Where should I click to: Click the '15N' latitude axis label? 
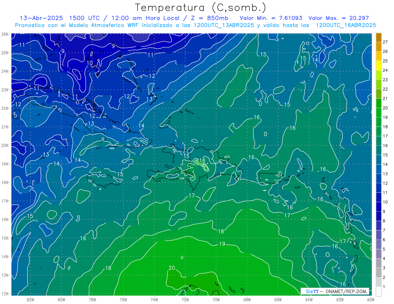(5, 238)
